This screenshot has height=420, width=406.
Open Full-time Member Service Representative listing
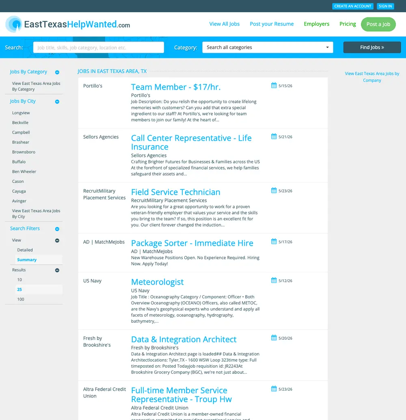tap(181, 394)
